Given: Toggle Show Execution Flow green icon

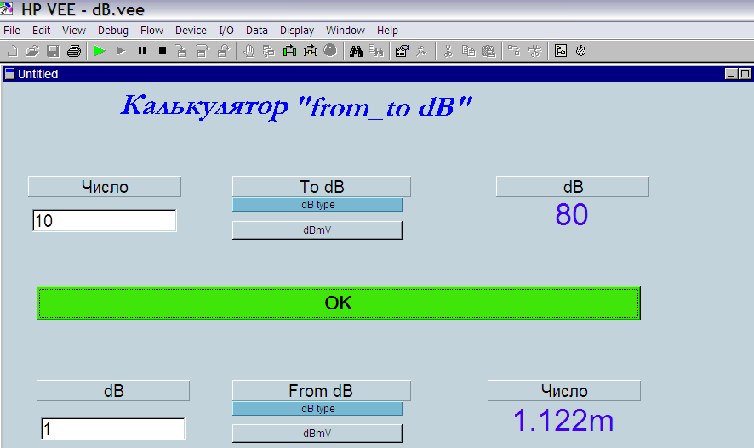Looking at the screenshot, I should (x=289, y=51).
